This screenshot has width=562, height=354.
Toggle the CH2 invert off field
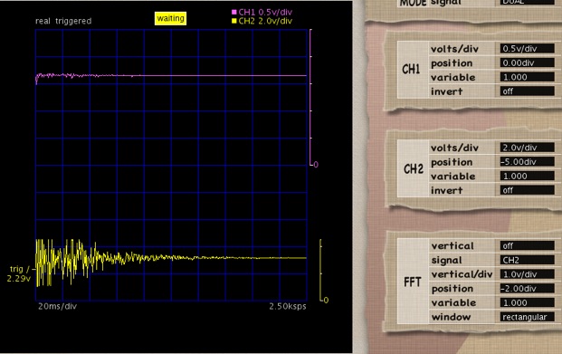pos(527,190)
